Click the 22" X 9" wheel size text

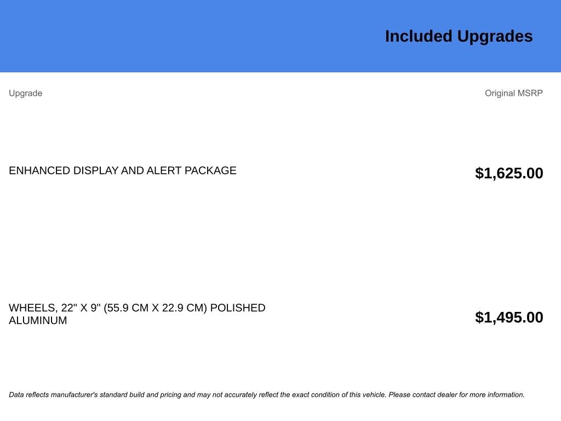coord(81,308)
